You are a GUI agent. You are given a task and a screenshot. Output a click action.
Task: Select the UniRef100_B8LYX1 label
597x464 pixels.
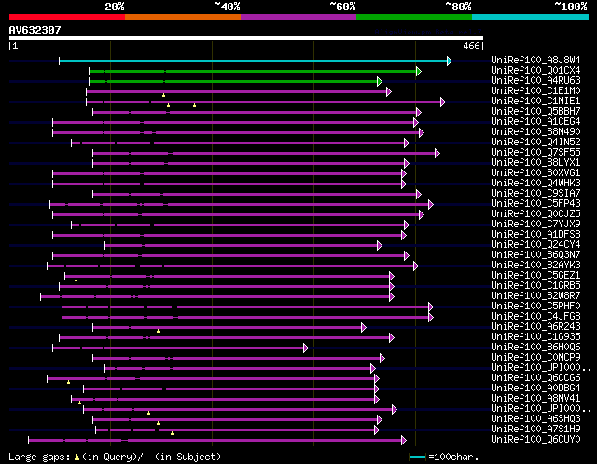535,163
